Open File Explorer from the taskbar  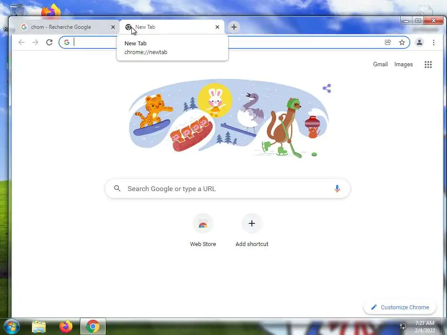click(x=39, y=327)
